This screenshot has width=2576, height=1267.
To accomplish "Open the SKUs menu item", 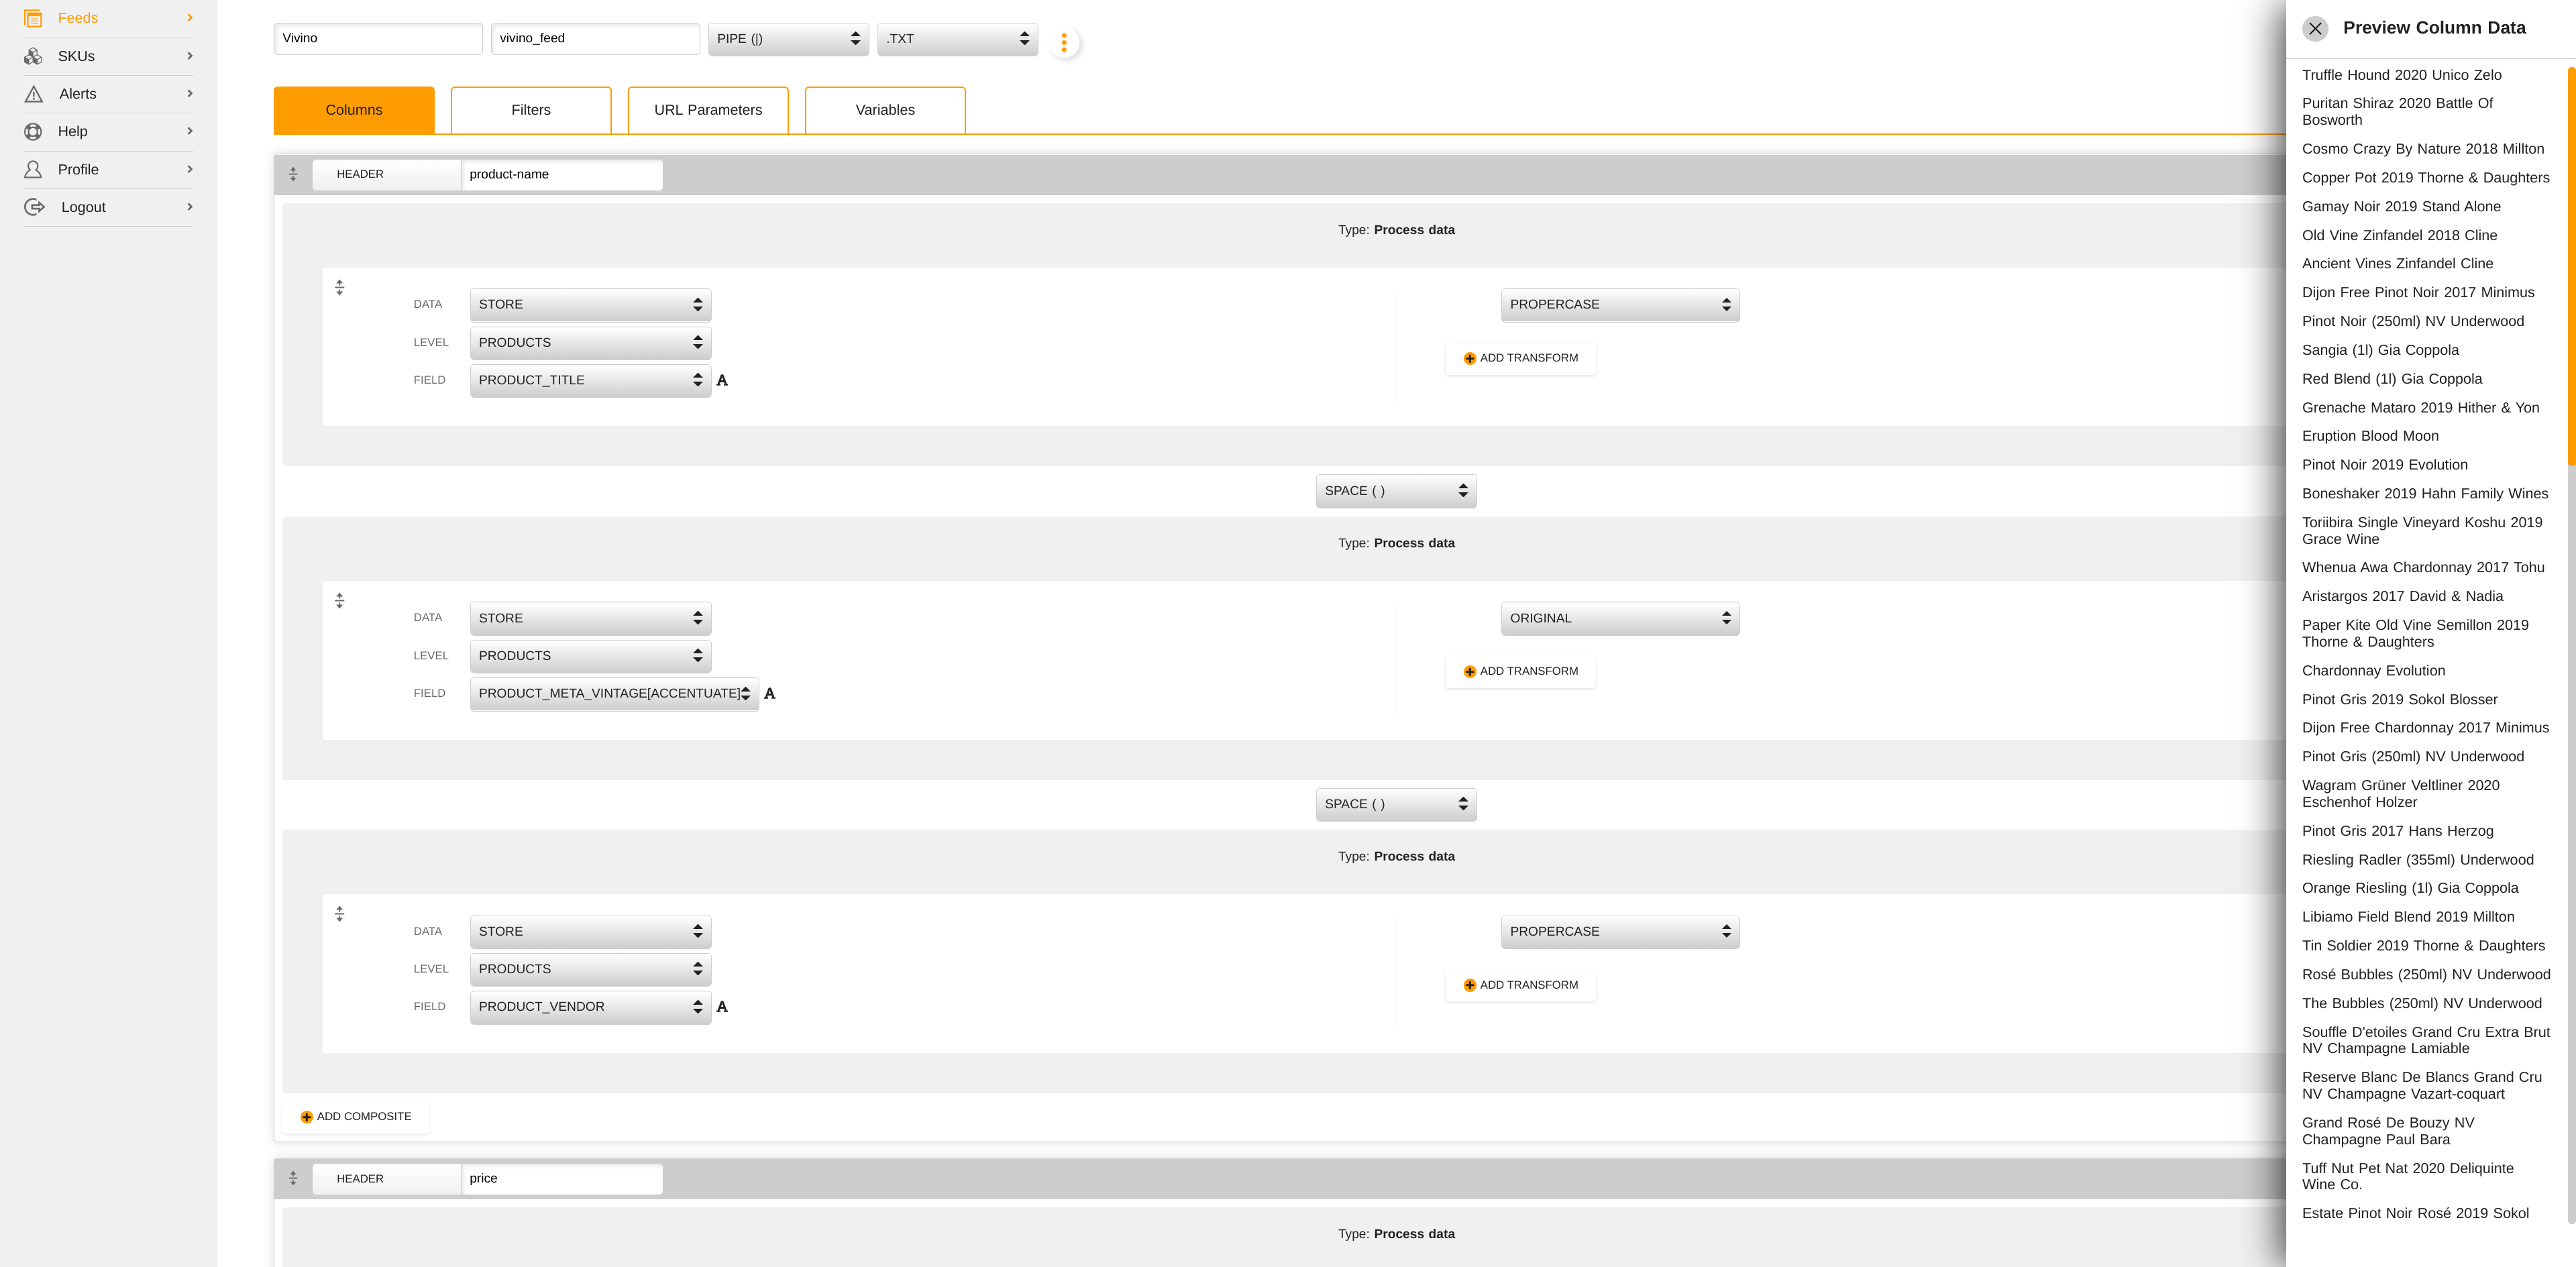I will (x=108, y=56).
